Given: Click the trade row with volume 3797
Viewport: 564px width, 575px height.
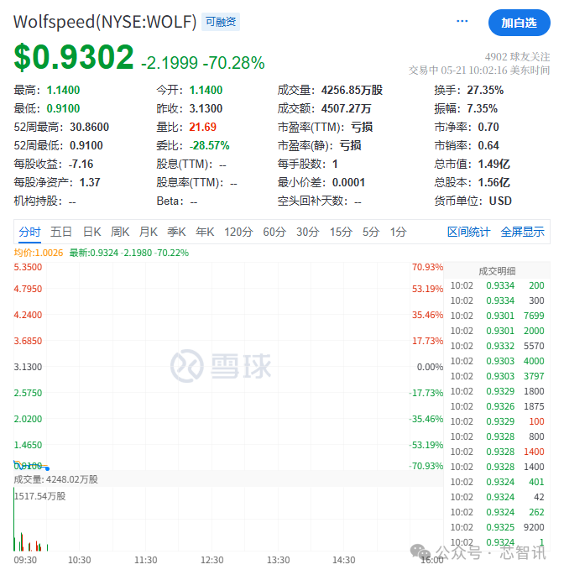Looking at the screenshot, I should click(x=497, y=376).
